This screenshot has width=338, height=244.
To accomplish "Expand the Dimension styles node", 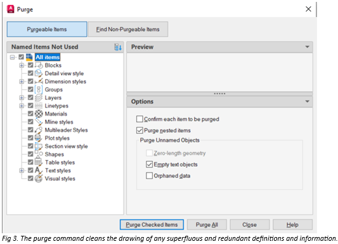I will click(x=22, y=82).
